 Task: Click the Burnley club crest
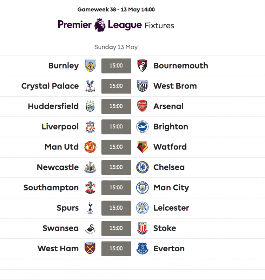(x=90, y=66)
